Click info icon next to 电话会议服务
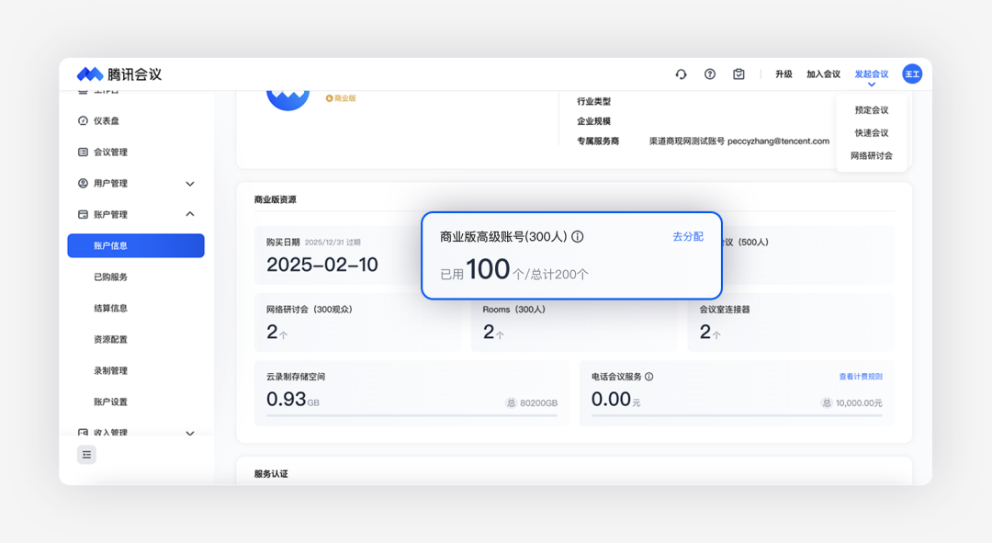 point(648,377)
